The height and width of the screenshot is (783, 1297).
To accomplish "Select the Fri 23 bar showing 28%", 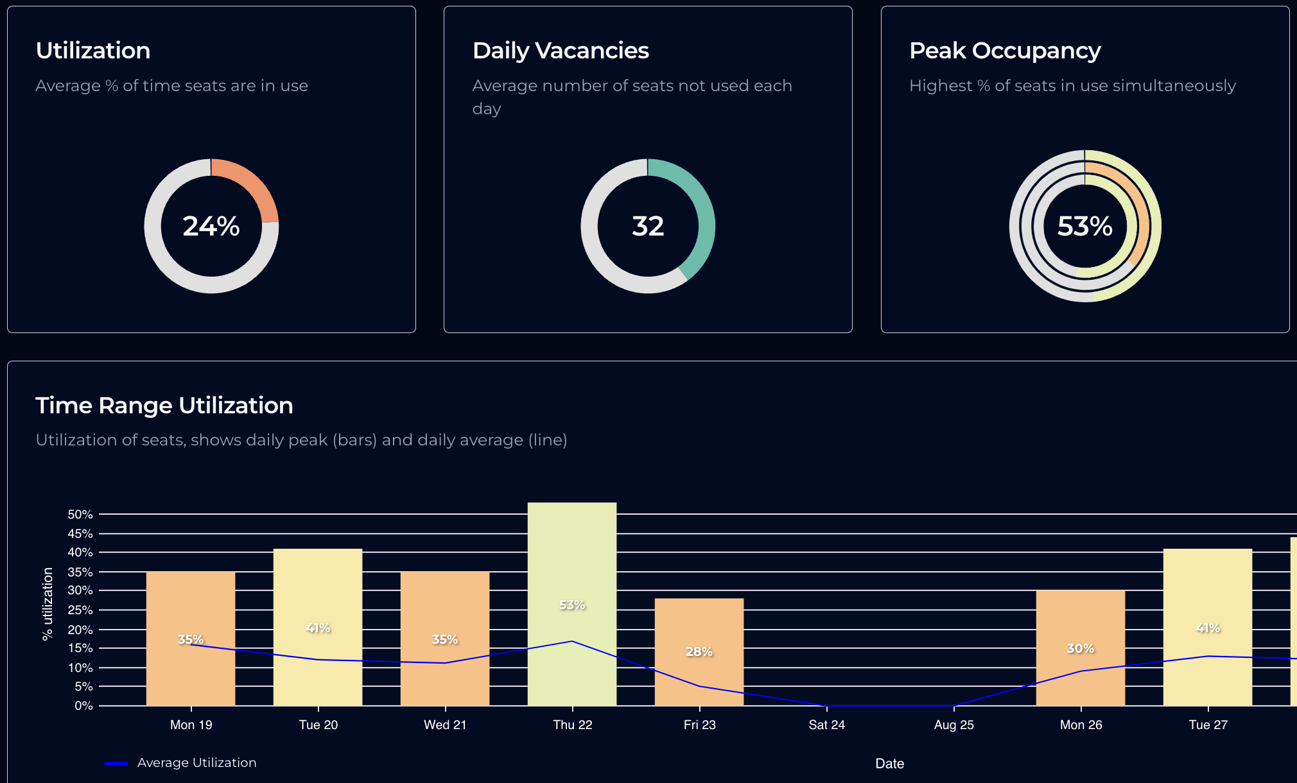I will [699, 652].
